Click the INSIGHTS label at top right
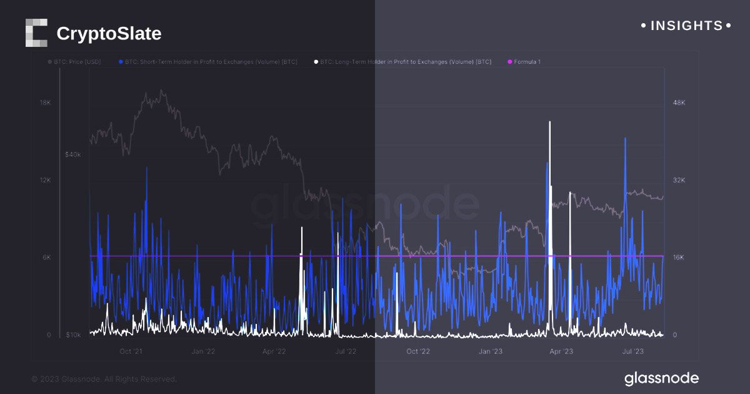The width and height of the screenshot is (750, 394). point(686,26)
